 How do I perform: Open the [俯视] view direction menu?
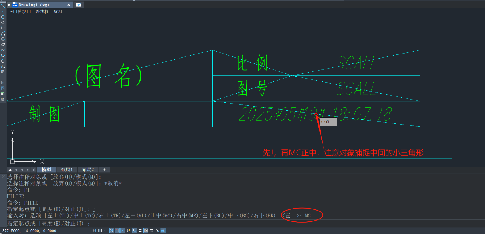coord(22,11)
